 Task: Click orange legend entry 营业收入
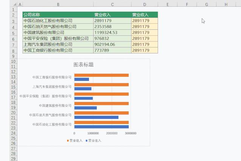coord(75,140)
